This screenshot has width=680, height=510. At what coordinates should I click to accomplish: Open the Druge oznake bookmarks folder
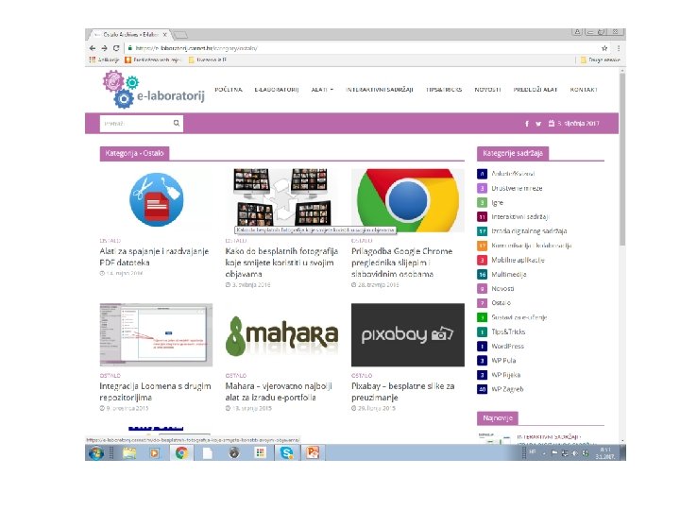601,59
